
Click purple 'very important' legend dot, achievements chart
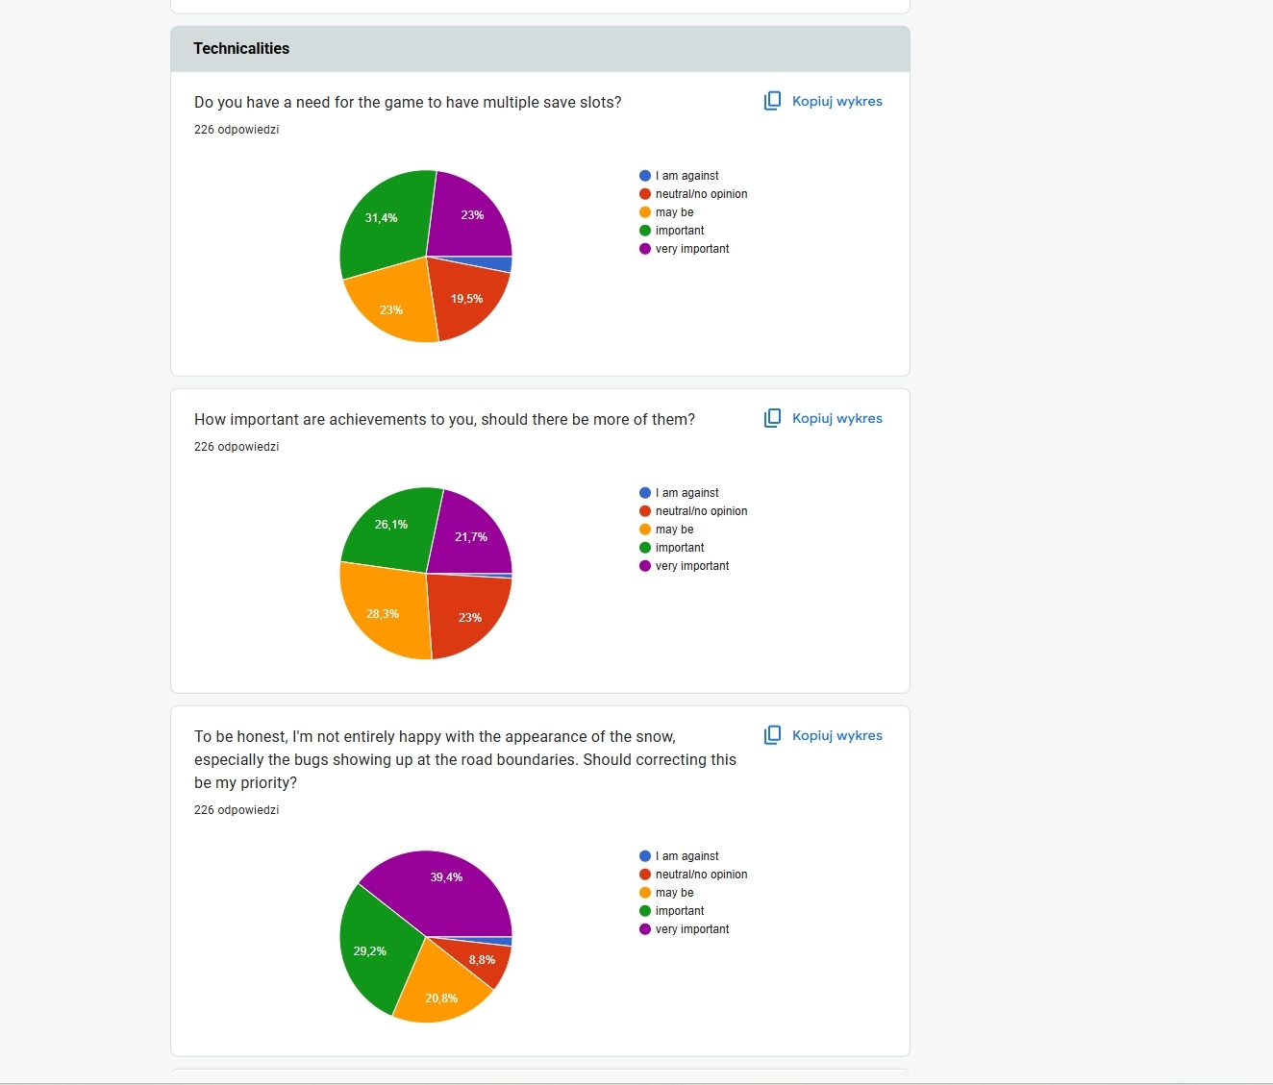645,566
